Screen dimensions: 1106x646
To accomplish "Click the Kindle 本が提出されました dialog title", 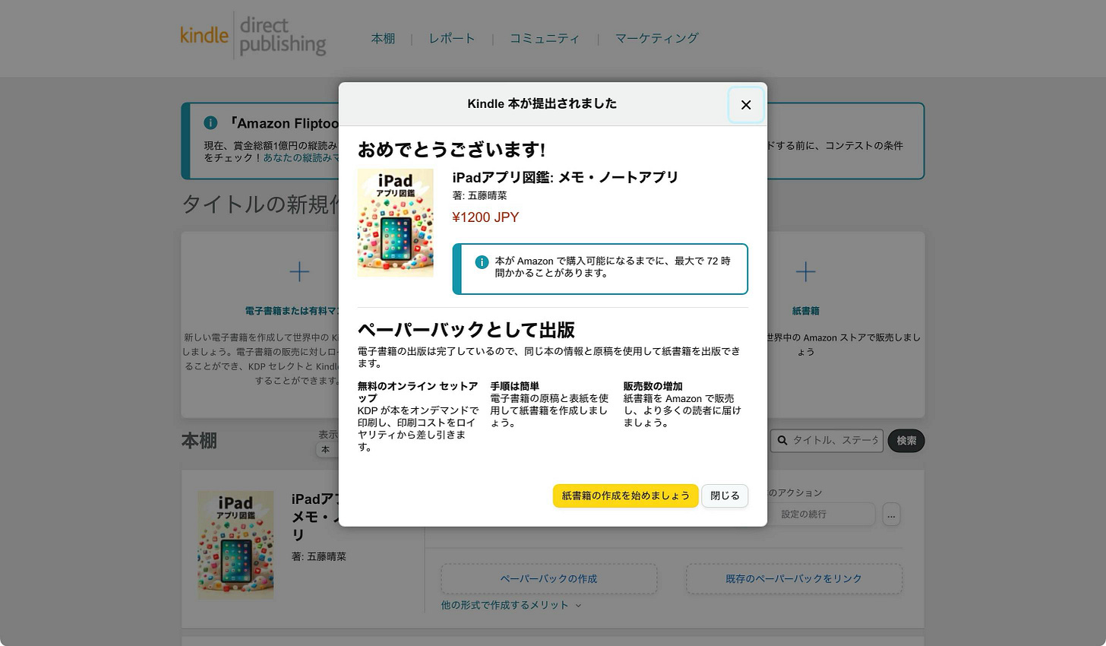I will click(542, 104).
